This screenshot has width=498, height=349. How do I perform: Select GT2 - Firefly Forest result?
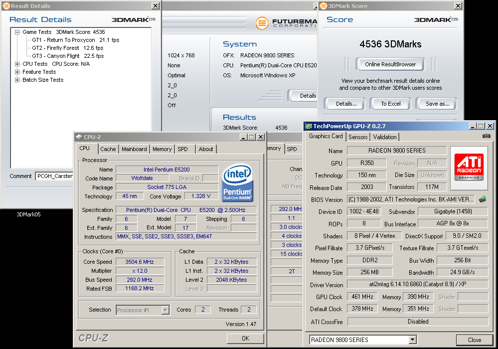tap(68, 48)
